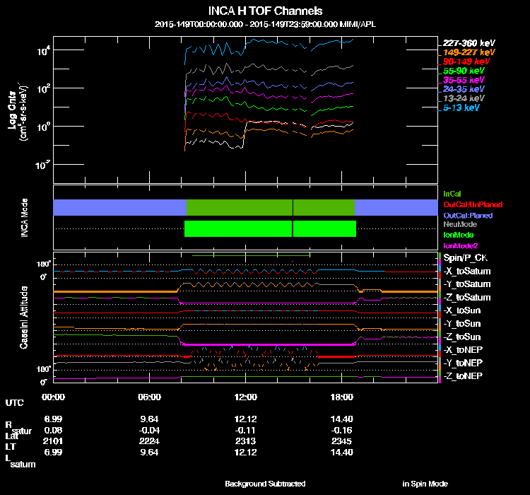Select the 24-35 keV legend entry
530x495 pixels.
click(464, 89)
